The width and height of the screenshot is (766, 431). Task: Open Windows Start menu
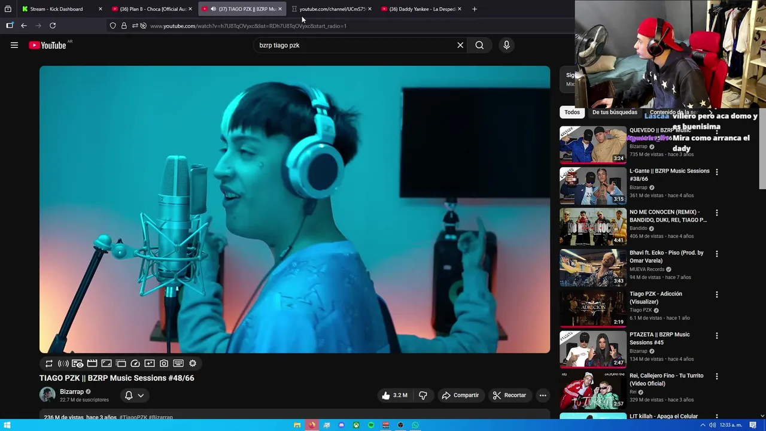(x=7, y=425)
